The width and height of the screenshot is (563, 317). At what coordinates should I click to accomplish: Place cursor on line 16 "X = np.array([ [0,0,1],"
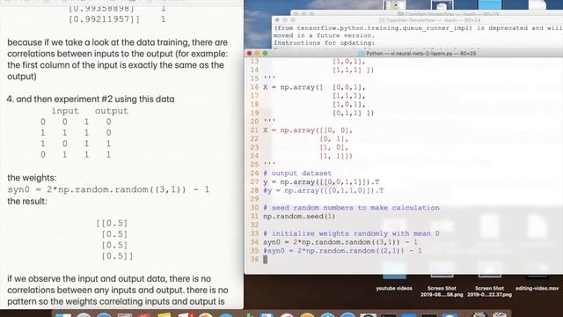[x=314, y=87]
